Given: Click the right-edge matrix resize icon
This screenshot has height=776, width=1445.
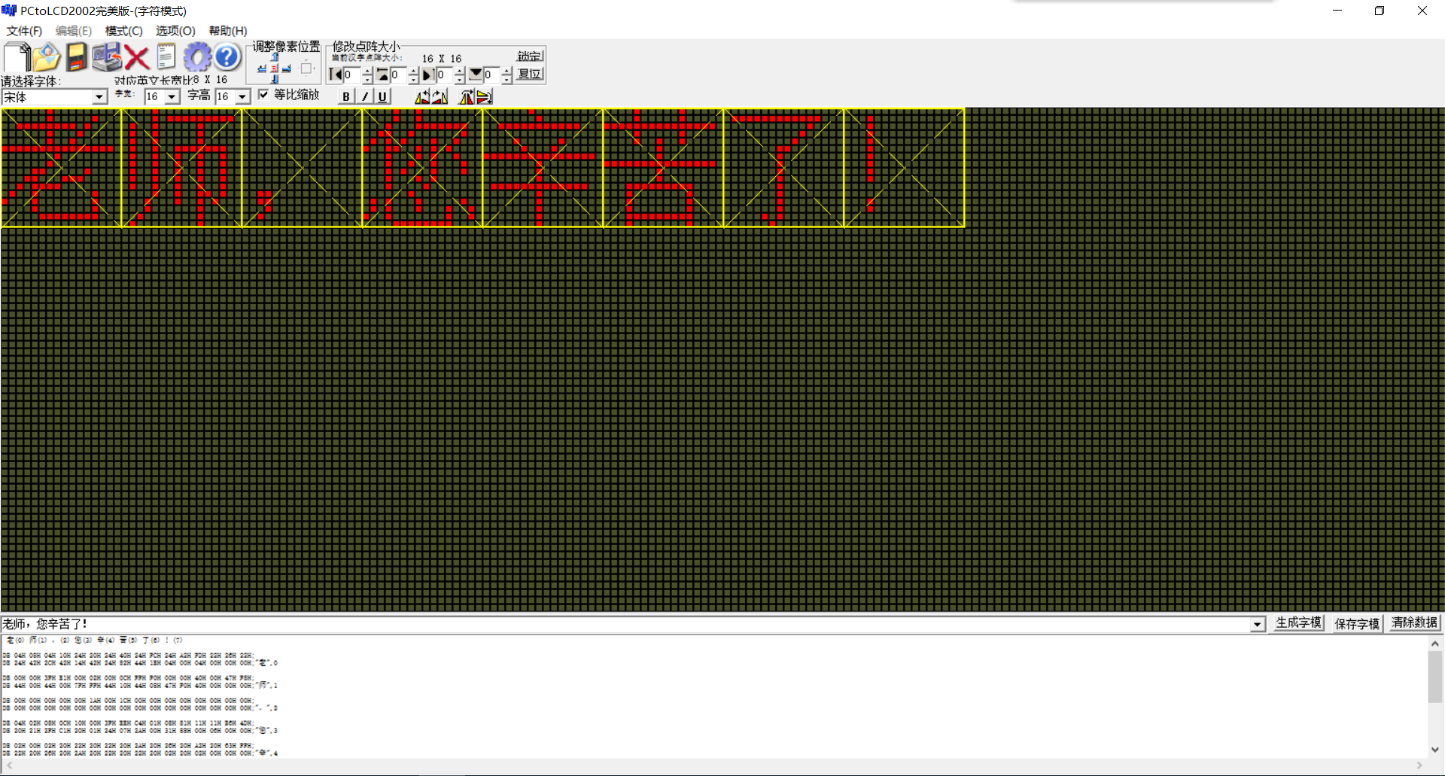Looking at the screenshot, I should click(x=428, y=75).
